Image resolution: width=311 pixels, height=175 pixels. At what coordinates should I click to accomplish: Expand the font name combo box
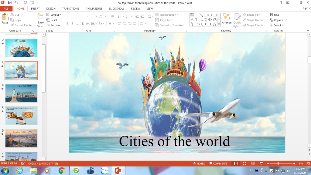coord(87,16)
